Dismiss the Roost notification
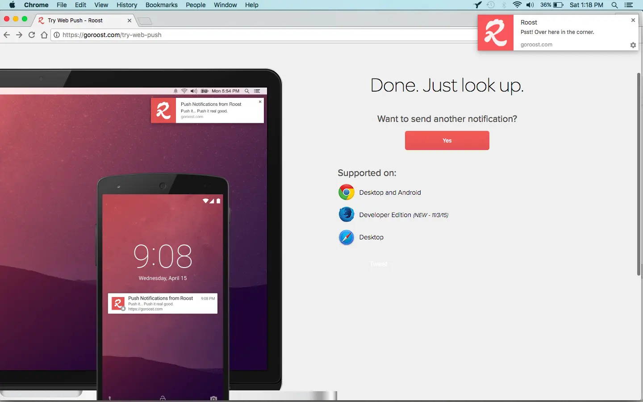The height and width of the screenshot is (402, 643). (x=633, y=20)
